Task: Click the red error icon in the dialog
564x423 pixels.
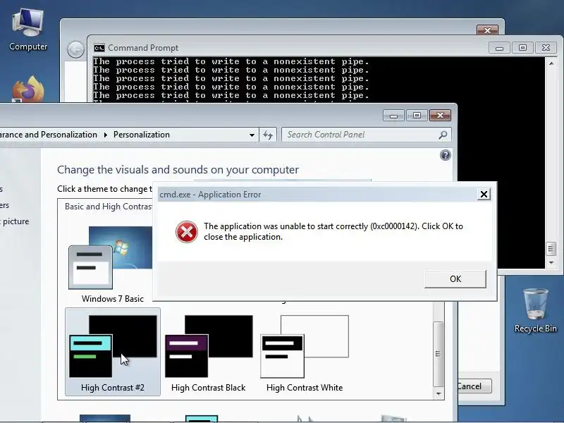Action: (x=186, y=232)
